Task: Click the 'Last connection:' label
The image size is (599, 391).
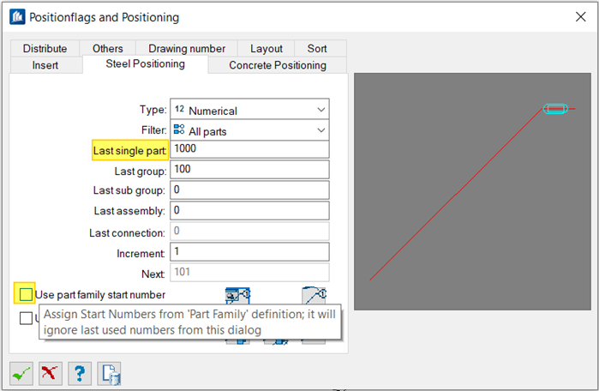Action: point(127,233)
